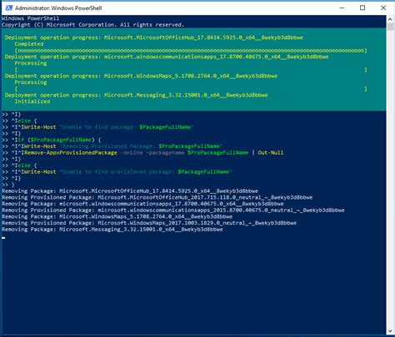Click 'Removing Package: microsoft.windowscommunicationsapps' output line
Screen dimensions: 395x337
(142, 204)
